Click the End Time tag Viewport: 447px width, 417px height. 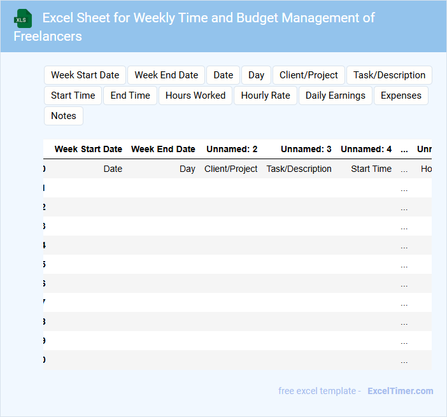click(130, 95)
